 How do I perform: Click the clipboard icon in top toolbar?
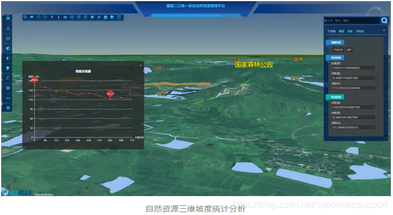coord(105,17)
